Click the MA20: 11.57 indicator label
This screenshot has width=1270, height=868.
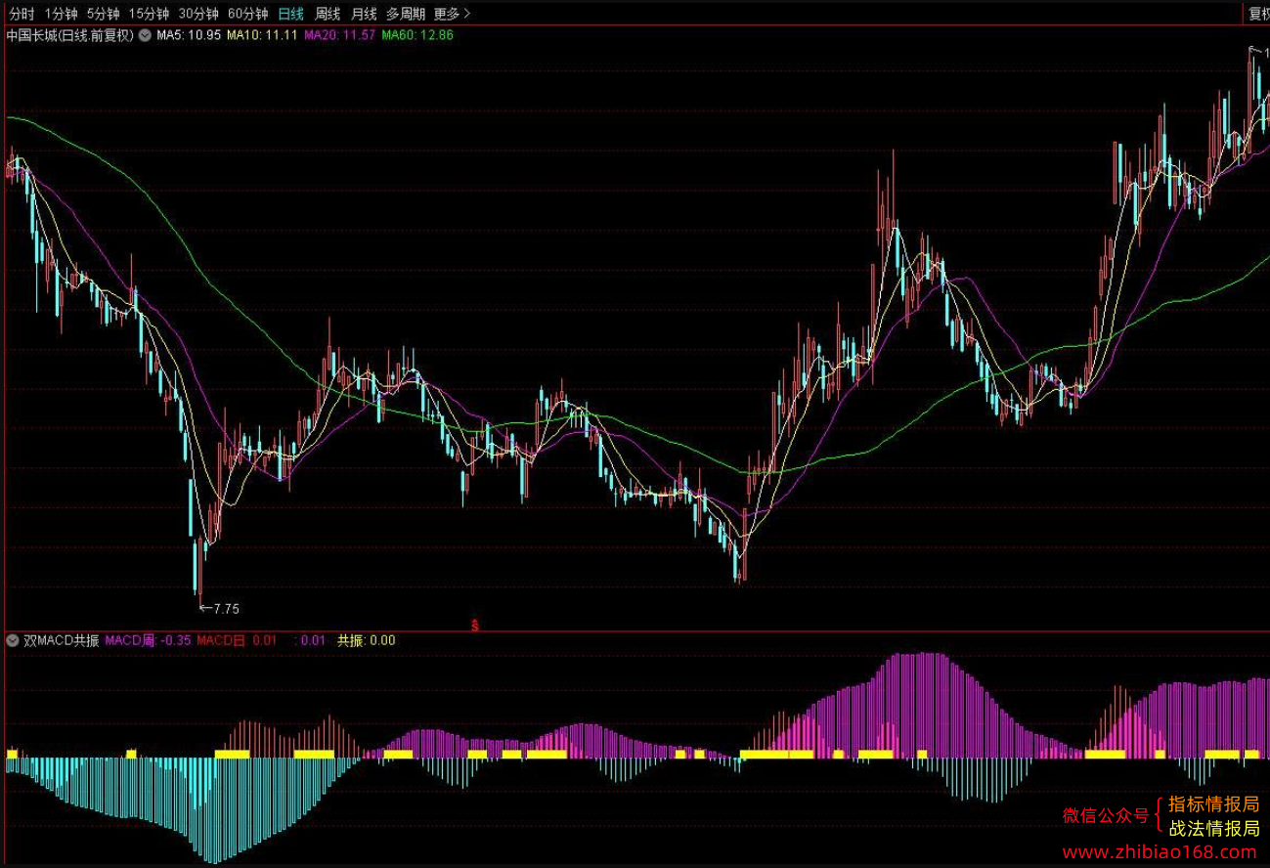click(338, 35)
